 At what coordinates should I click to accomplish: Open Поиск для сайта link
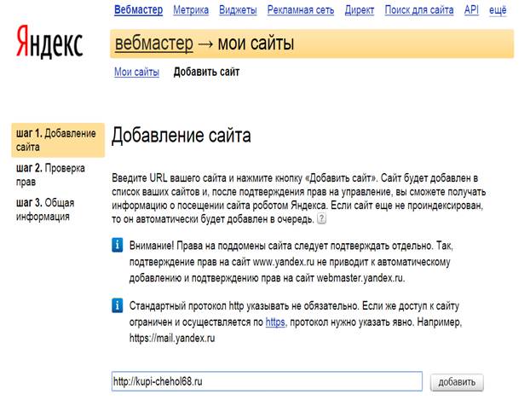pyautogui.click(x=419, y=10)
